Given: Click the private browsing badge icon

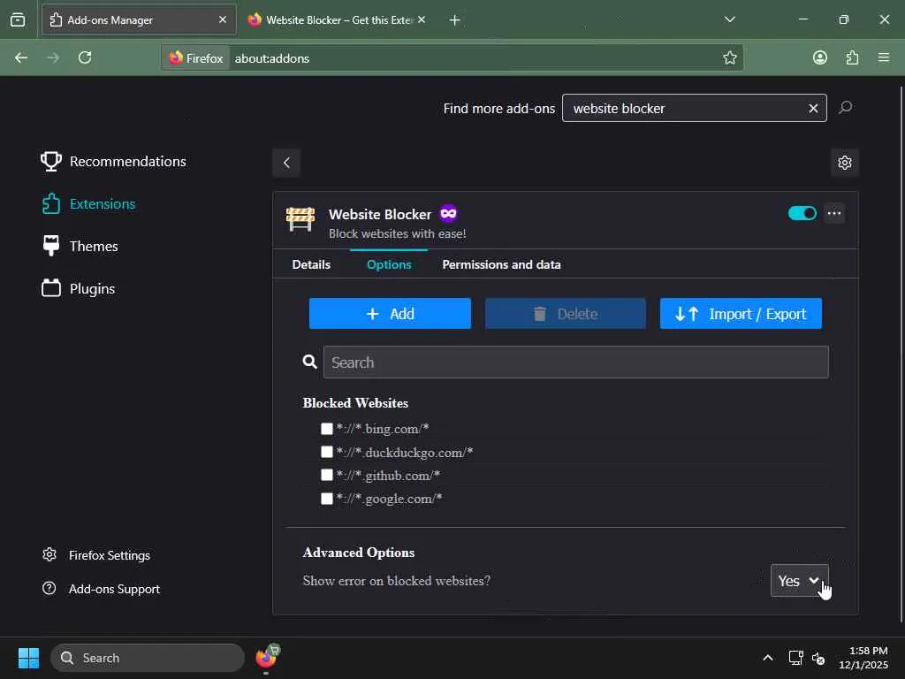Looking at the screenshot, I should click(x=448, y=214).
